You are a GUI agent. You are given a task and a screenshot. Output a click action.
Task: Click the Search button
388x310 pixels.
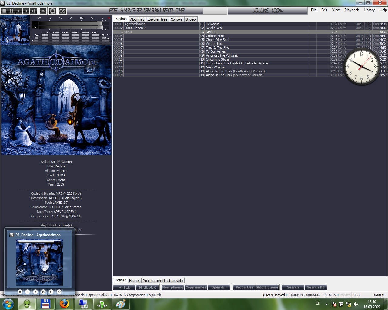pos(293,287)
